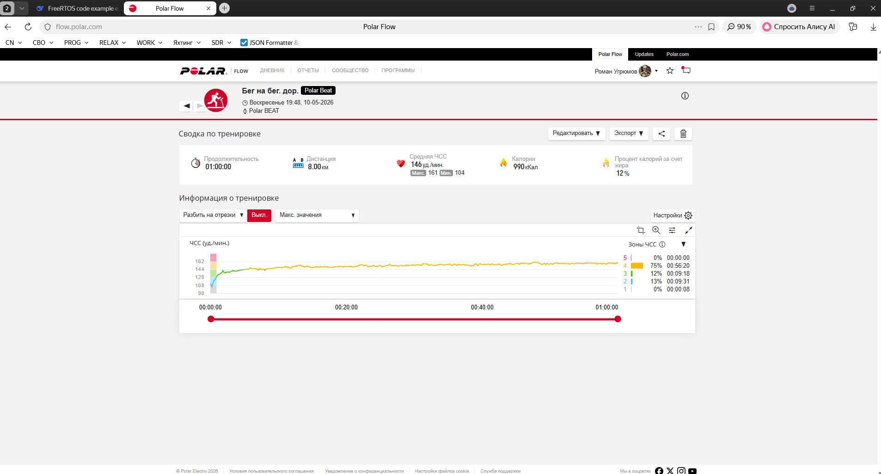The width and height of the screenshot is (881, 474).
Task: Grab the left time range slider handle
Action: click(x=211, y=319)
